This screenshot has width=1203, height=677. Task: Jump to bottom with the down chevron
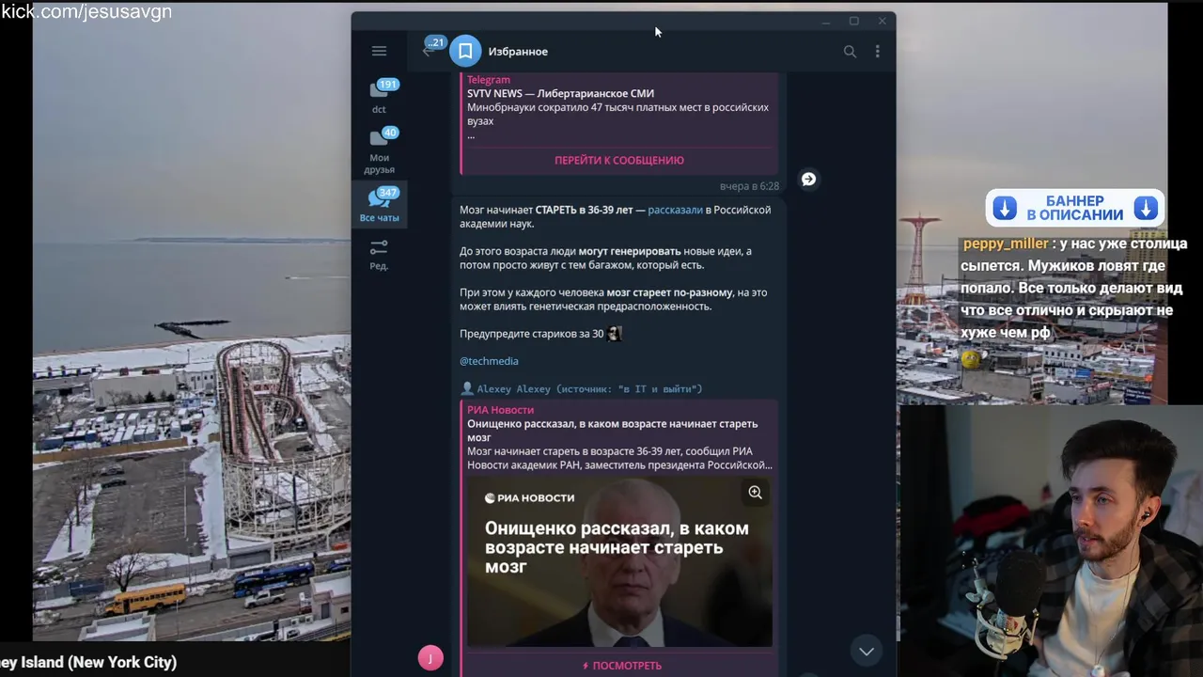tap(867, 651)
